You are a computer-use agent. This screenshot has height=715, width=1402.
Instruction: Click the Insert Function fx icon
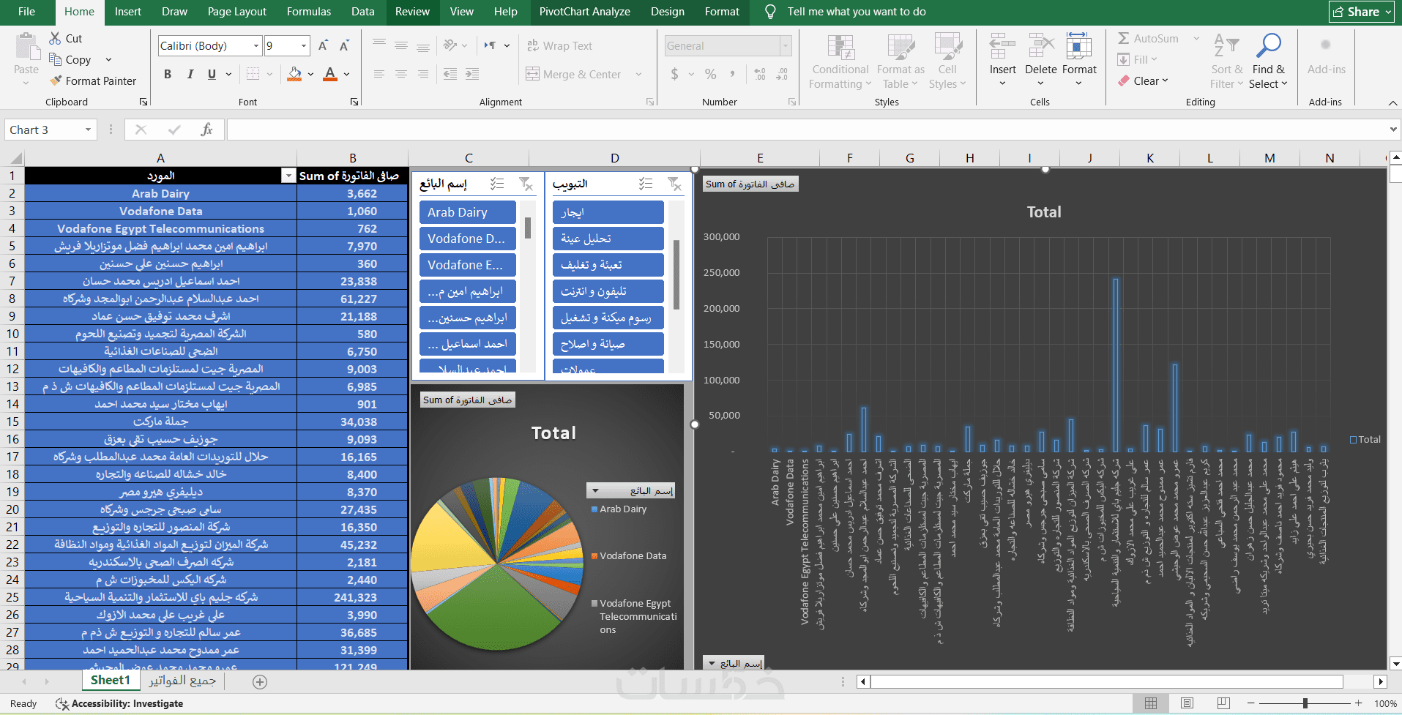coord(207,130)
